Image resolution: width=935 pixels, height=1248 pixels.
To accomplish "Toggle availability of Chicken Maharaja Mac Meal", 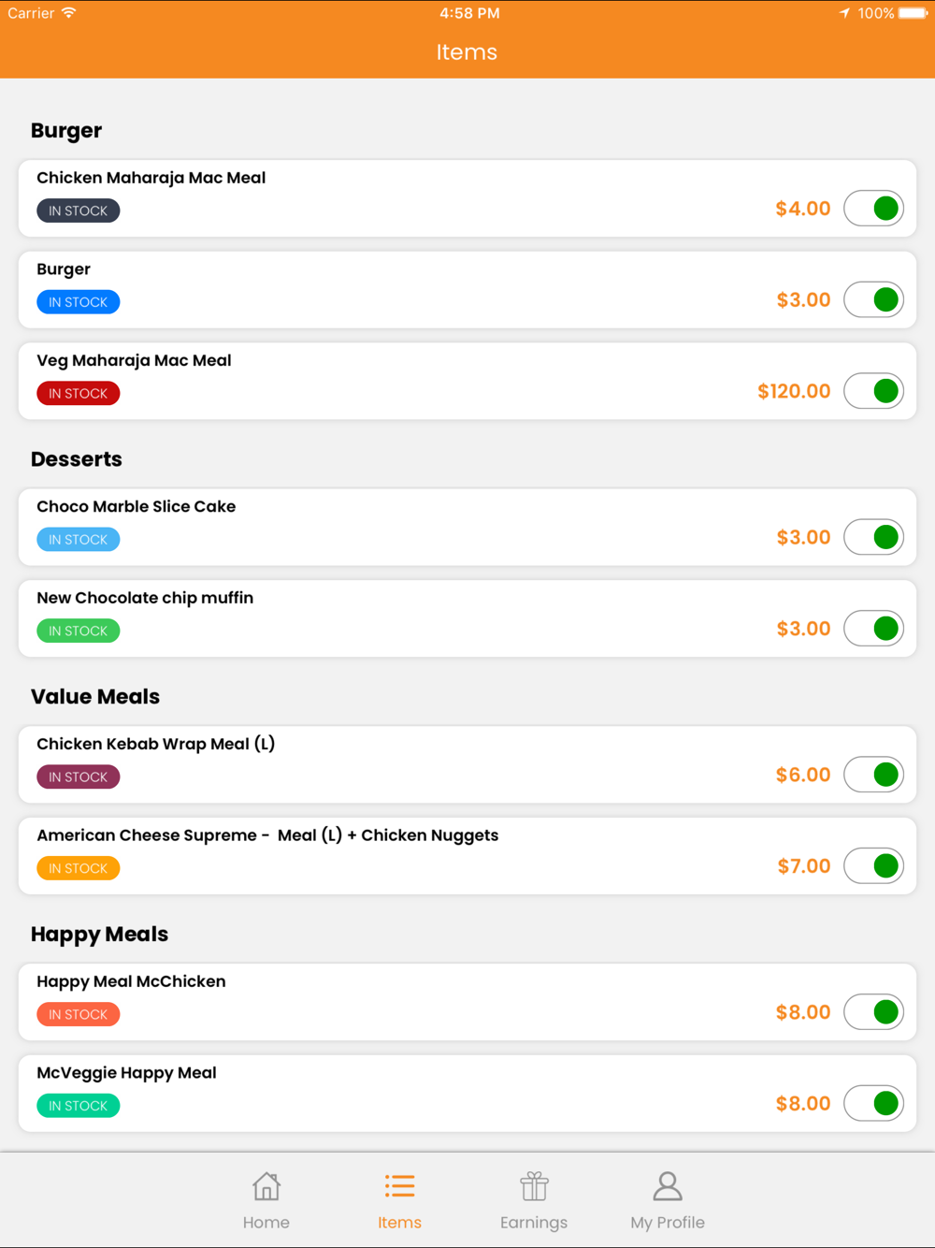I will [873, 208].
